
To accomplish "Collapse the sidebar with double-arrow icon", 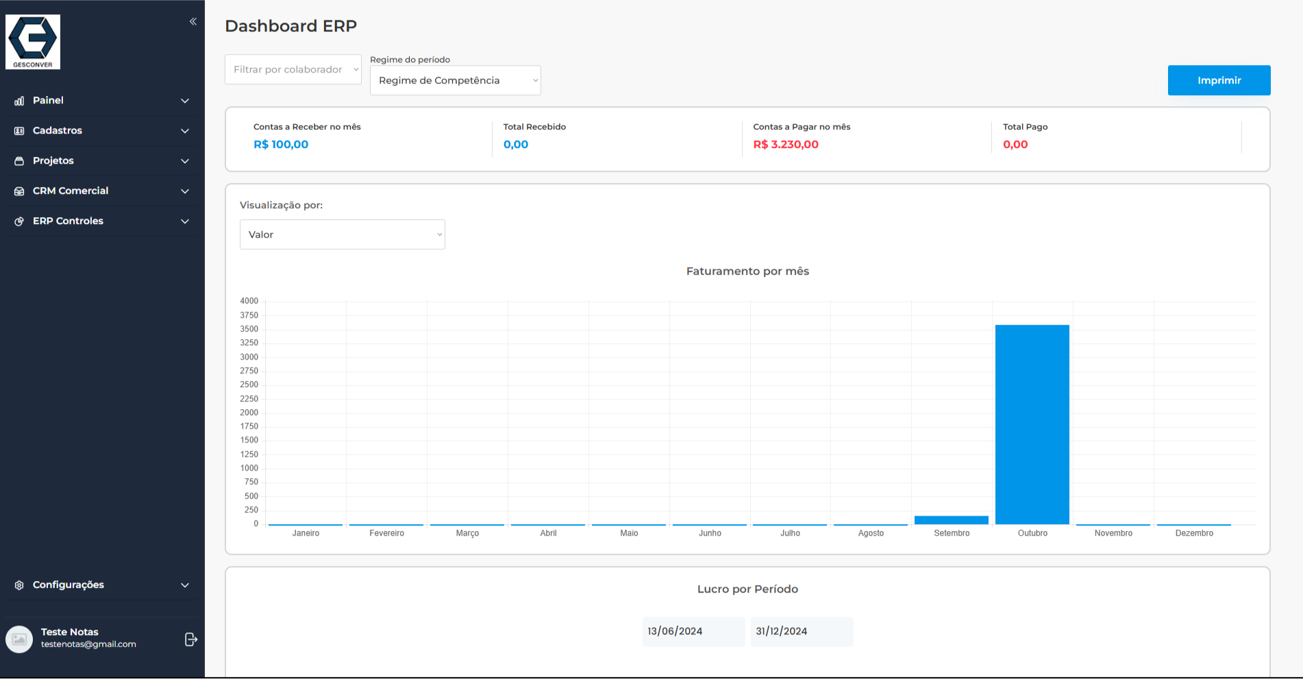I will [193, 21].
